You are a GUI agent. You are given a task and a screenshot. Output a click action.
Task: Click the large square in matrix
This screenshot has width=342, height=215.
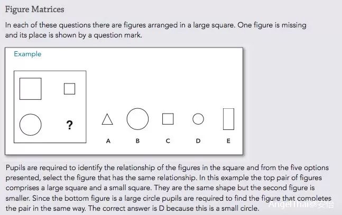click(x=31, y=89)
